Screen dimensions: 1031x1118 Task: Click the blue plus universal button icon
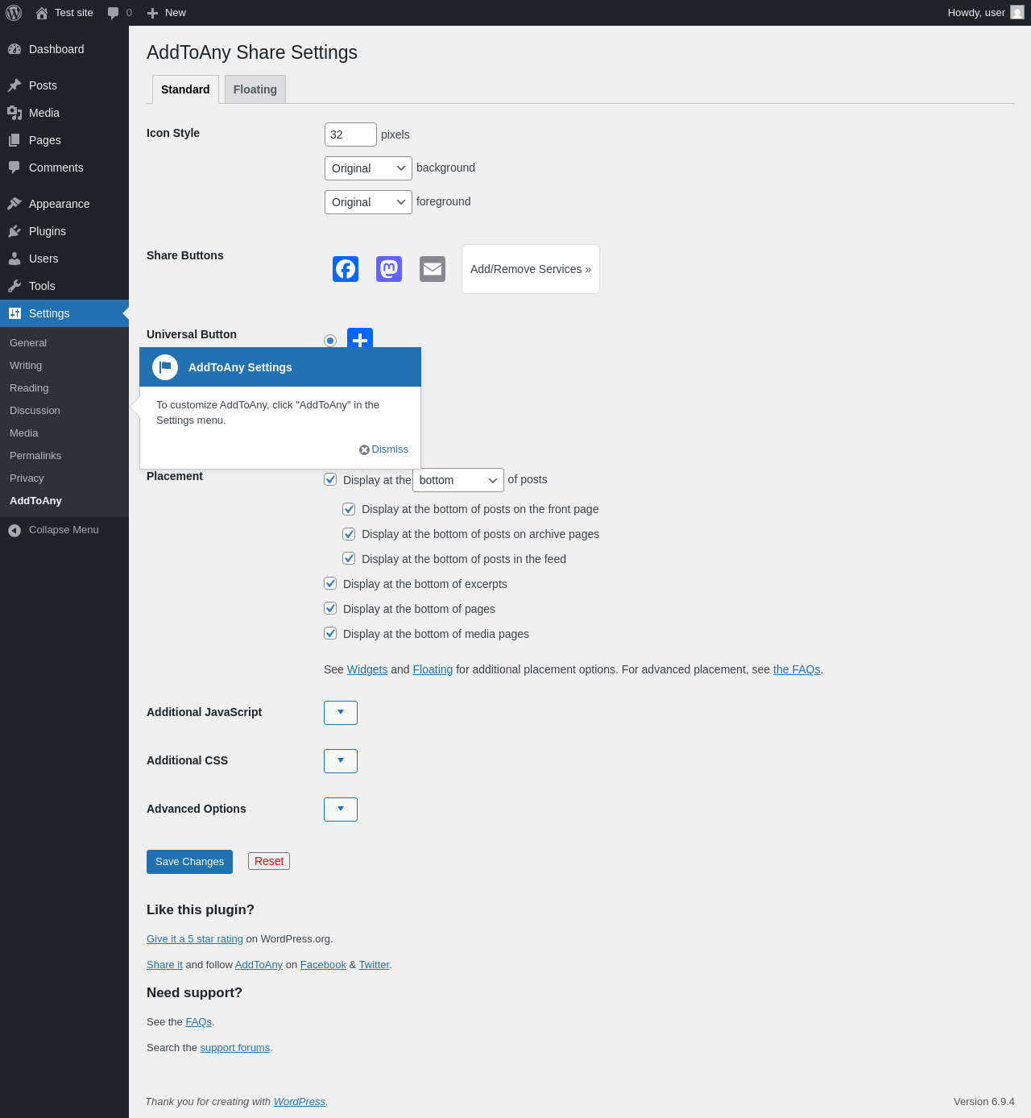[360, 338]
